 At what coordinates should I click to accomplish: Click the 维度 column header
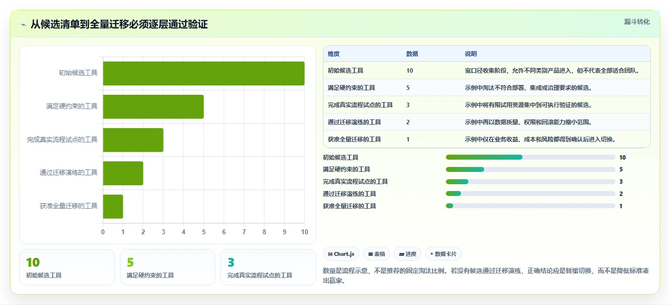pos(334,54)
